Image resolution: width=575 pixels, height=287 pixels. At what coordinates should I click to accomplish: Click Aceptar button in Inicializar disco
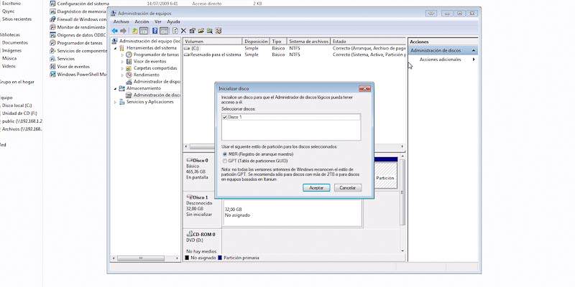[316, 187]
